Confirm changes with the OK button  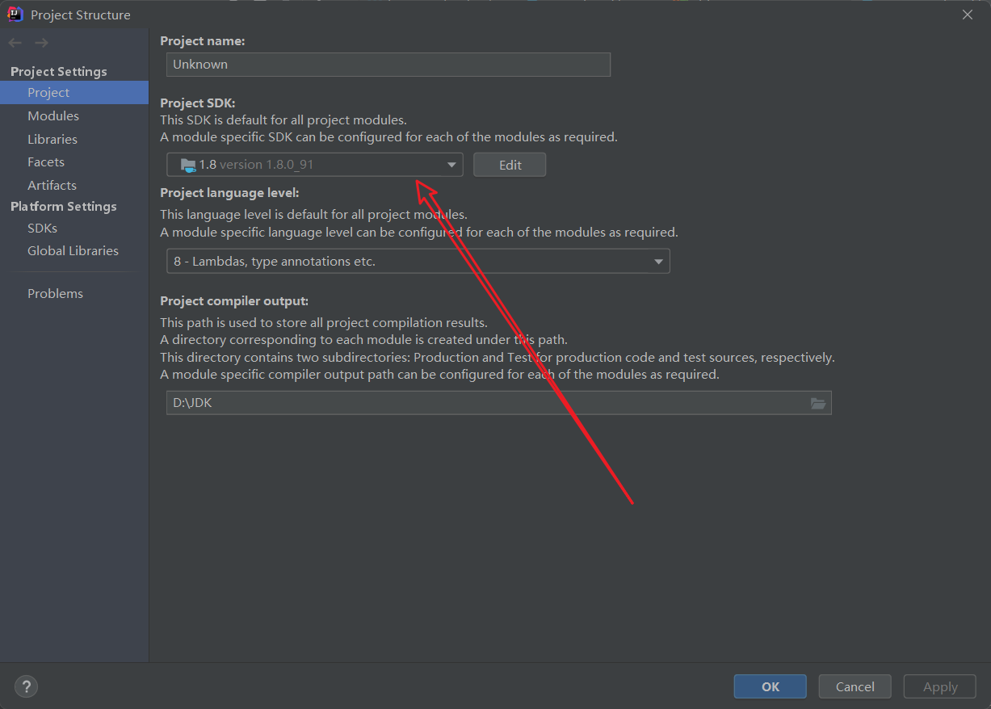pyautogui.click(x=770, y=686)
